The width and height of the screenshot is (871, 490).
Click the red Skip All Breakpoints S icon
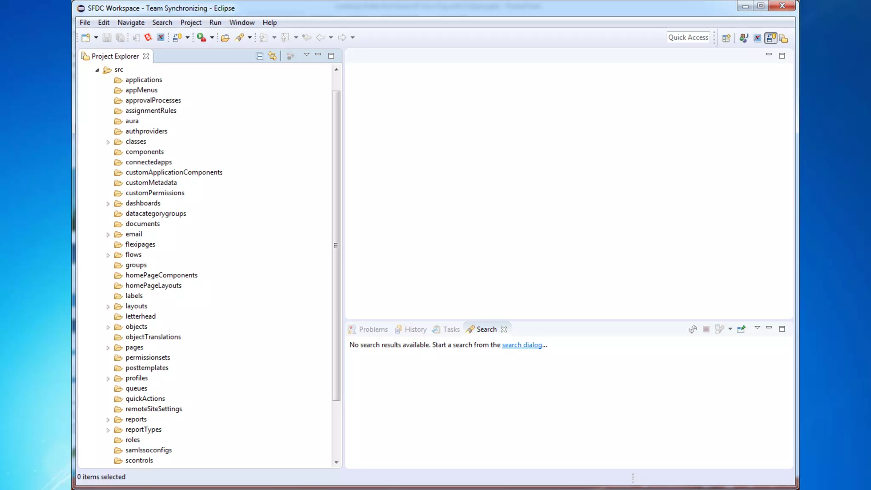[148, 37]
